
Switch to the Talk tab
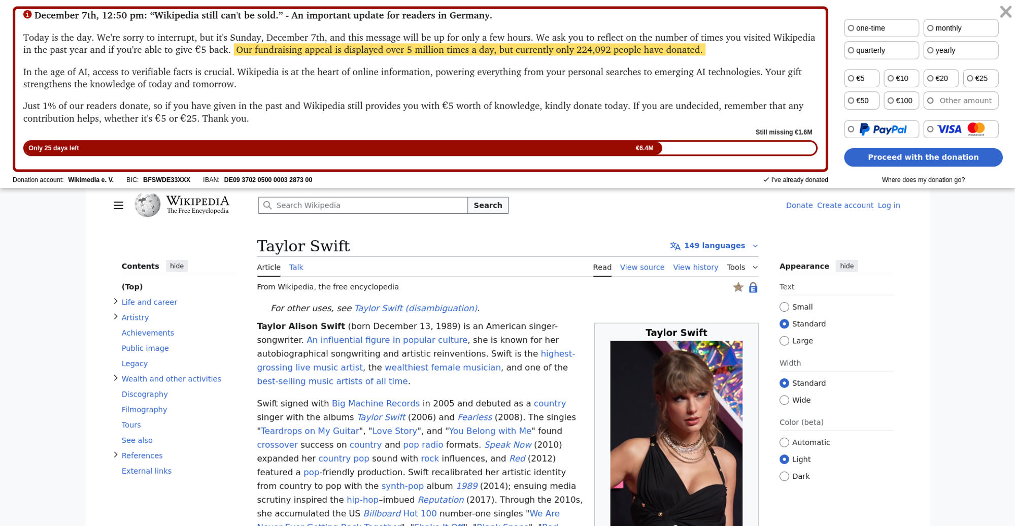(296, 267)
